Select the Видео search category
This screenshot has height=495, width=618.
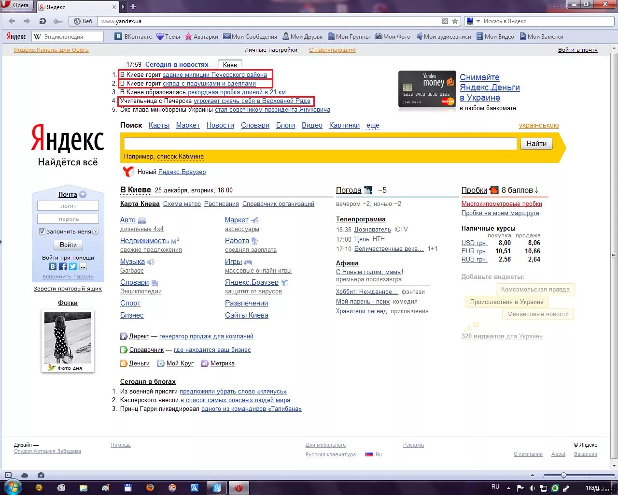(312, 125)
